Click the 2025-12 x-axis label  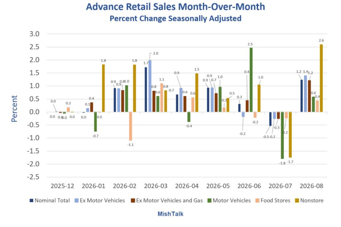pyautogui.click(x=62, y=186)
